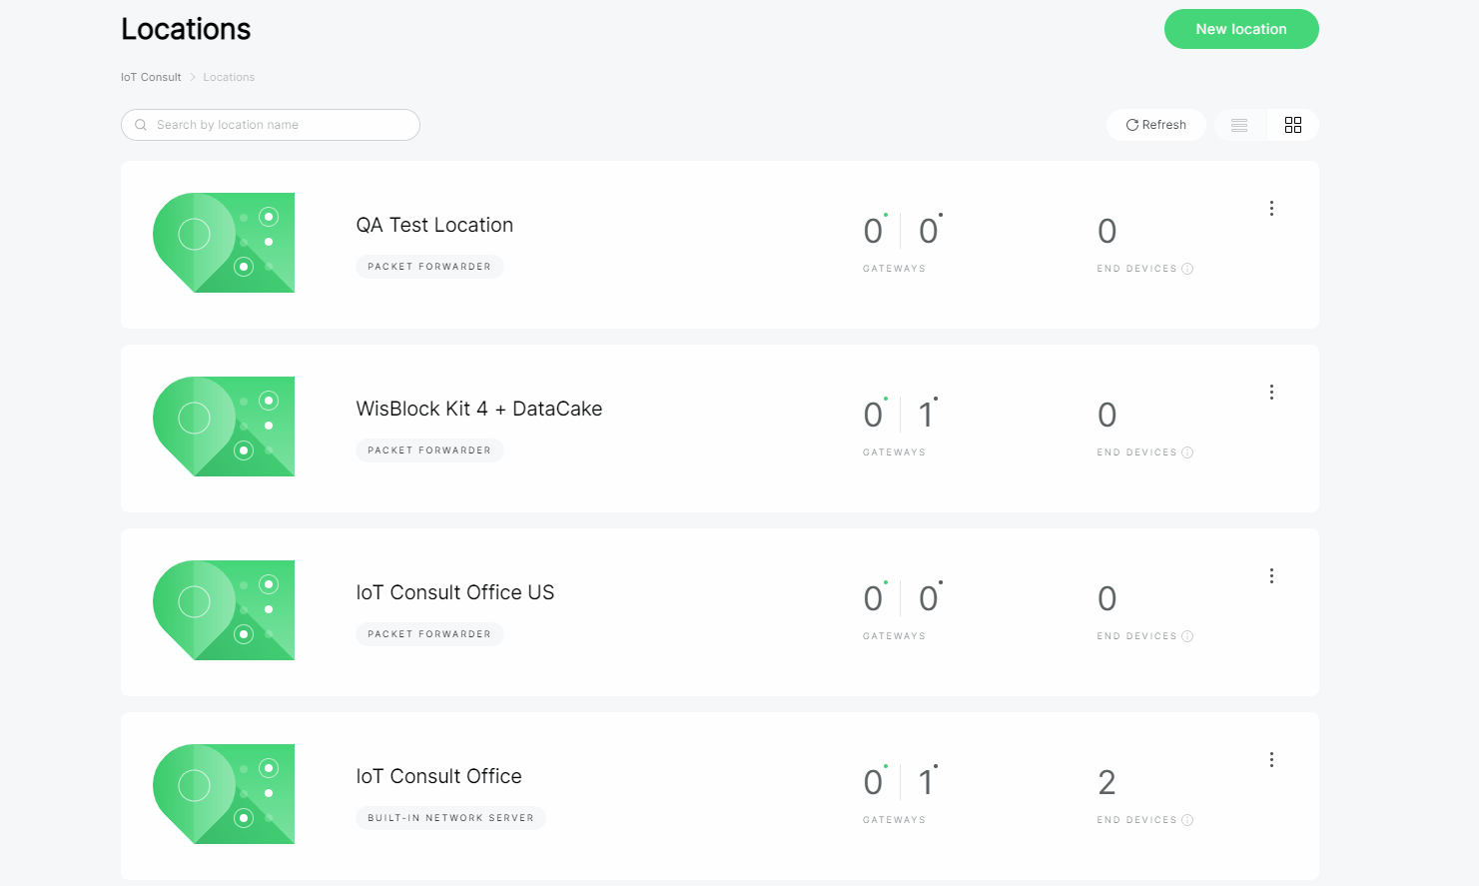Click End Devices info icon for WisBlock Kit row

click(1187, 452)
